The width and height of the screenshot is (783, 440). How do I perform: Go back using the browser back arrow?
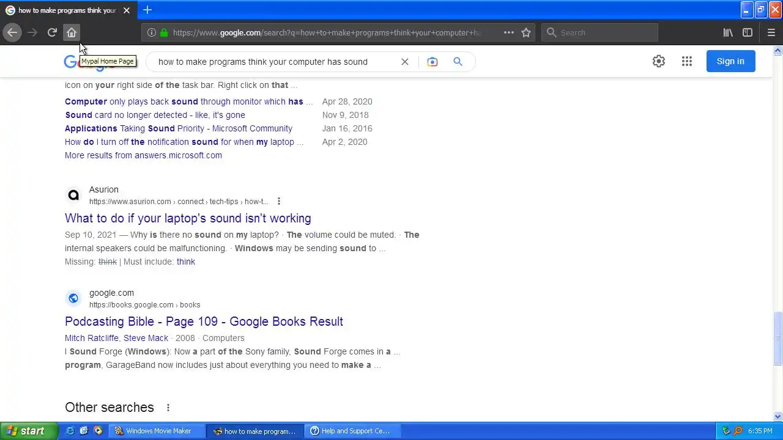click(x=12, y=32)
